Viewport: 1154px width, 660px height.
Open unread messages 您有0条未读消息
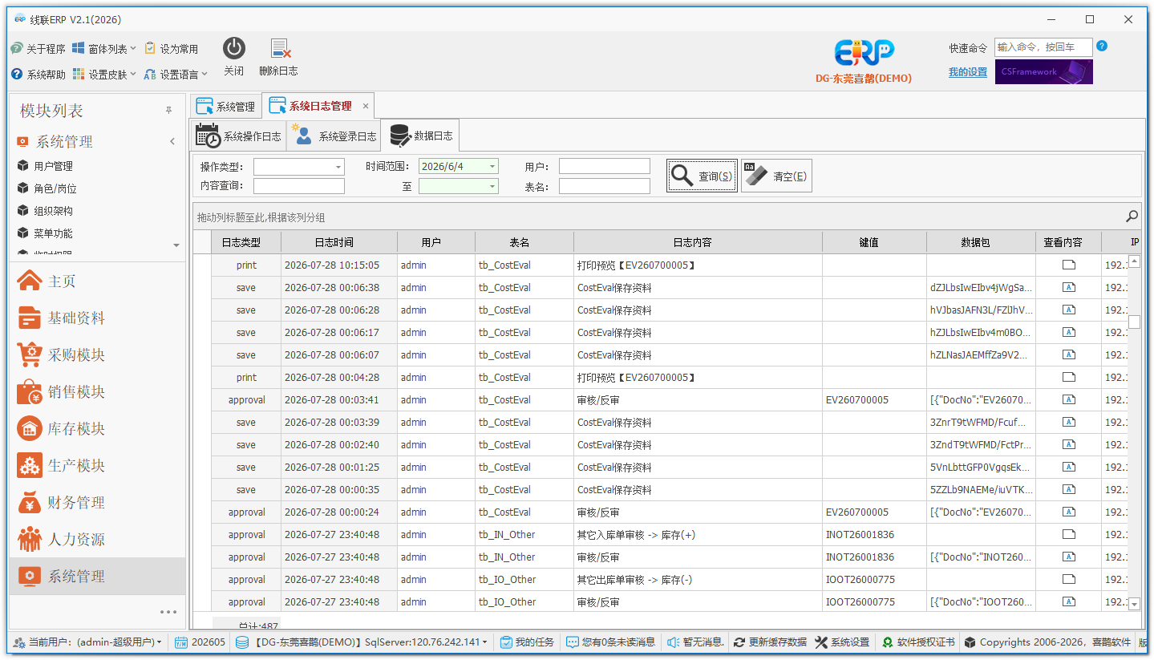point(610,642)
